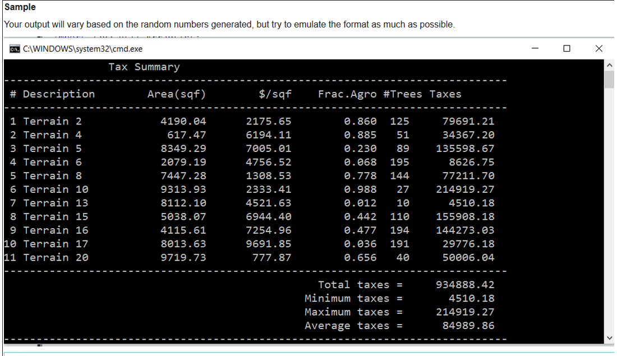This screenshot has width=617, height=356.
Task: Maximize the cmd.exe window
Action: tap(567, 48)
